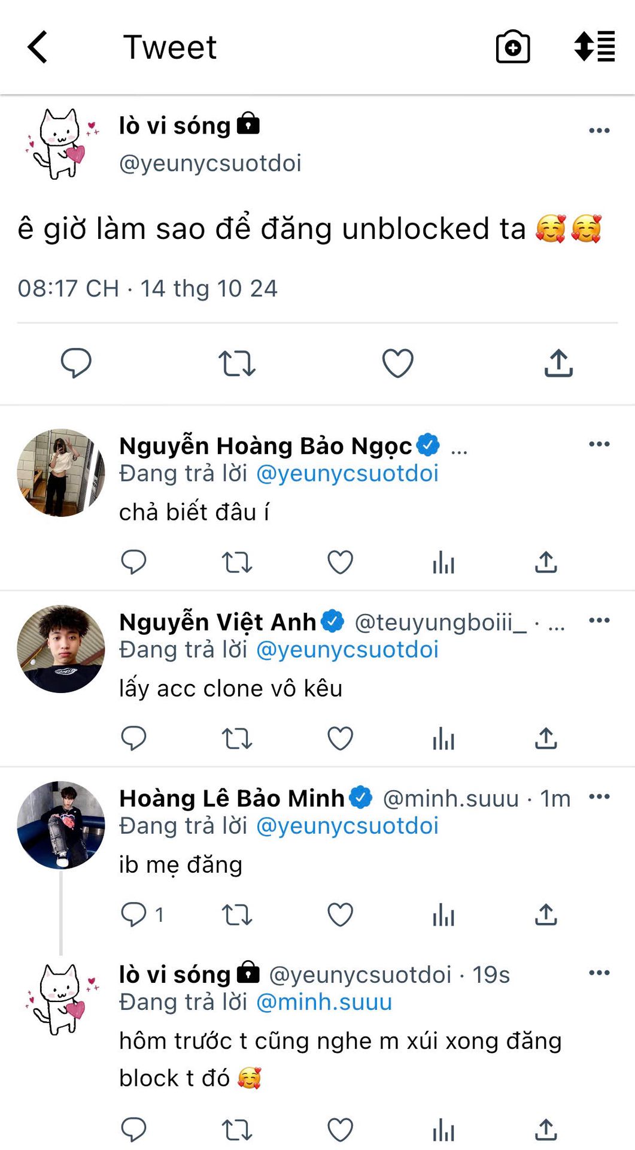Like Nguyễn Hoàng Bảo Ngọc's reply
This screenshot has width=635, height=1150.
[340, 562]
